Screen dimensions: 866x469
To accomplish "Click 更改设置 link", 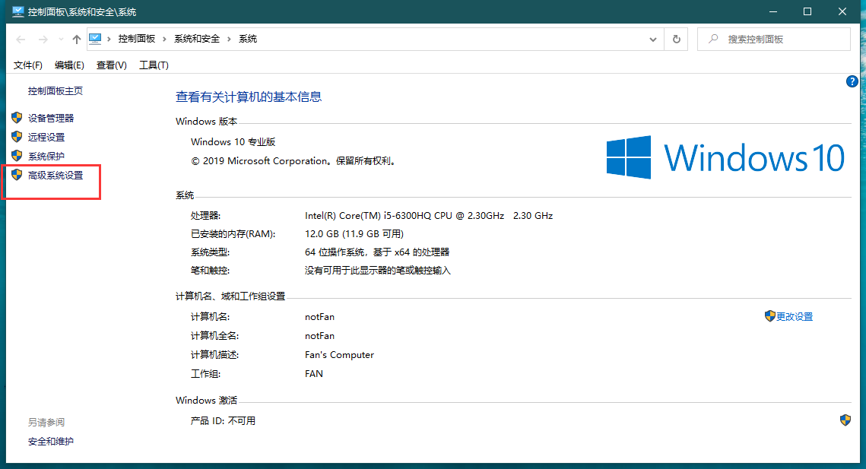I will click(x=795, y=316).
